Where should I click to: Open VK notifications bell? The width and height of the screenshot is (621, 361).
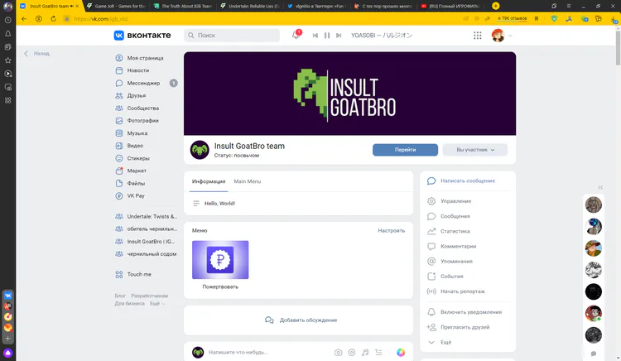click(x=296, y=36)
